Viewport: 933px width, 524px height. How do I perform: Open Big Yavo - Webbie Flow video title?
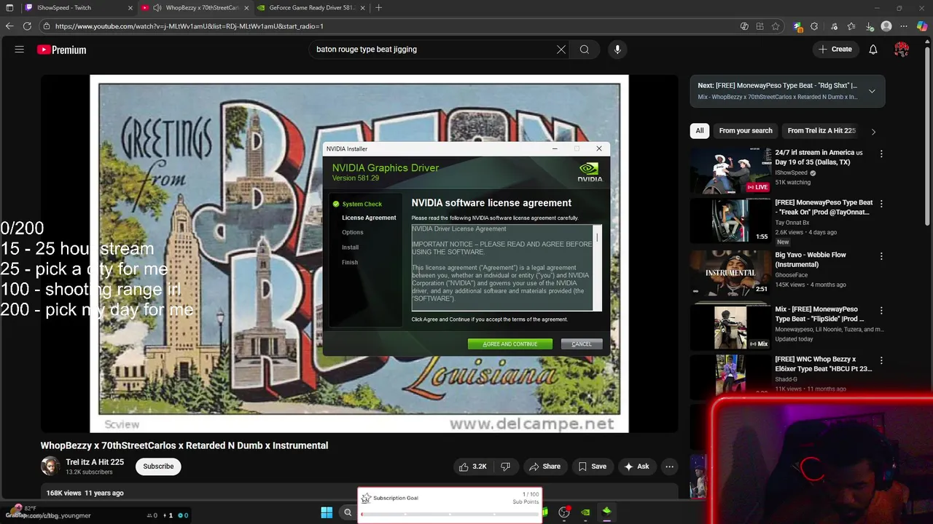(x=811, y=260)
